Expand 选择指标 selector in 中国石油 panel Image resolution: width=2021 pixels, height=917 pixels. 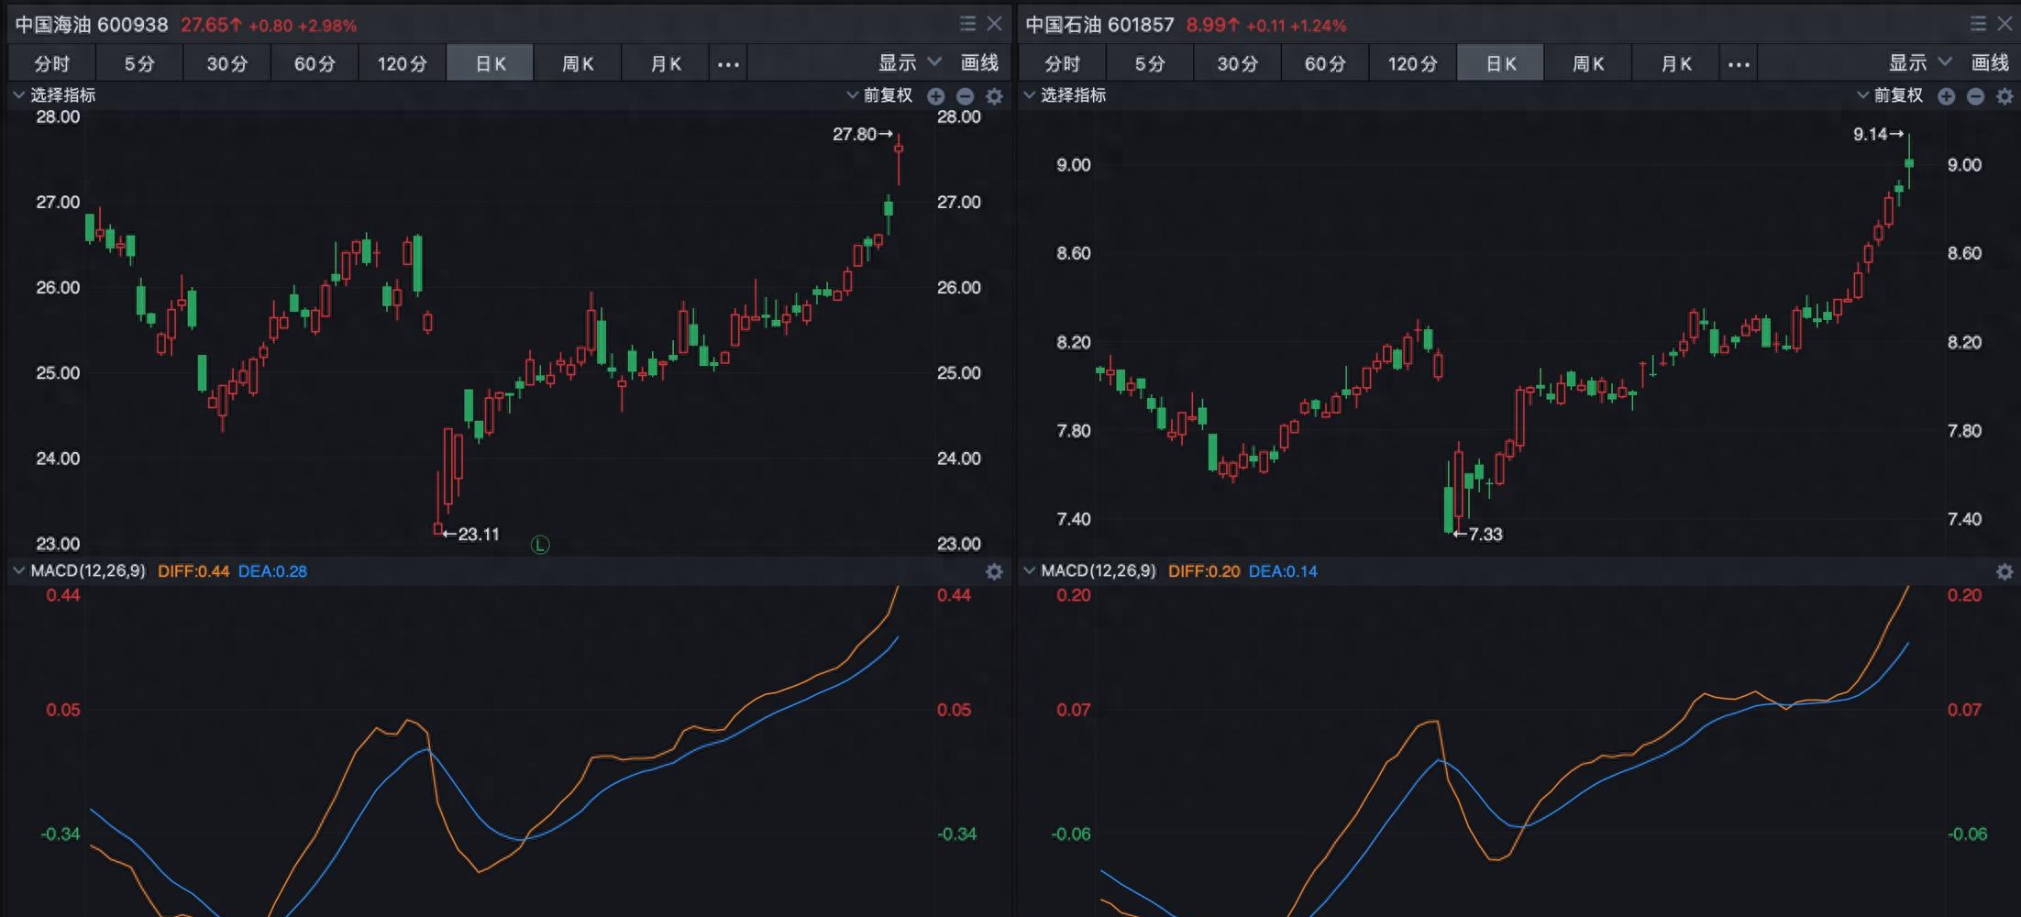point(1065,95)
